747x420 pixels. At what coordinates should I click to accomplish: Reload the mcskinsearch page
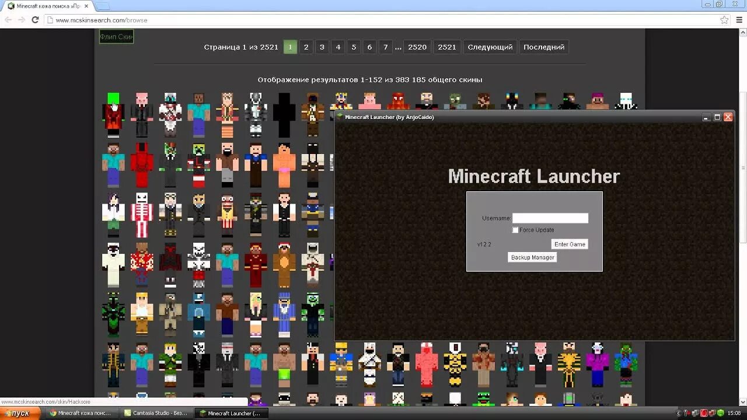click(x=35, y=20)
